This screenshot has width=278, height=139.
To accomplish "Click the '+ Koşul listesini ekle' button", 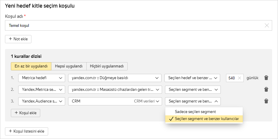I will [x=26, y=131].
